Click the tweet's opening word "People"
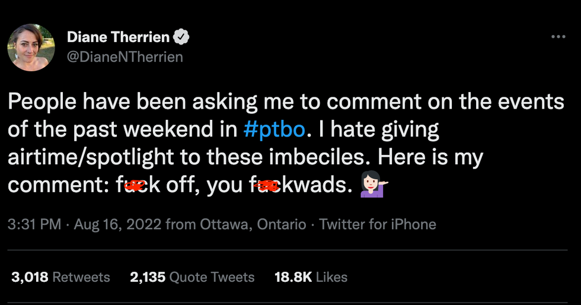The height and width of the screenshot is (305, 581). point(40,102)
